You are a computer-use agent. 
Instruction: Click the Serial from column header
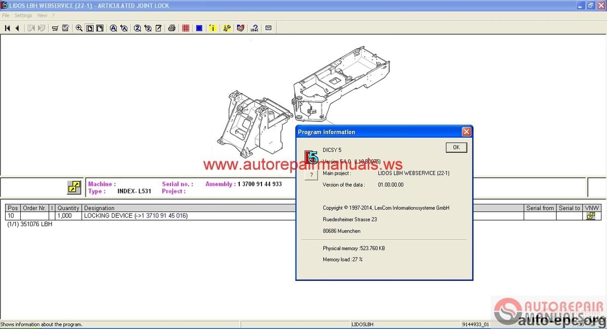point(540,208)
